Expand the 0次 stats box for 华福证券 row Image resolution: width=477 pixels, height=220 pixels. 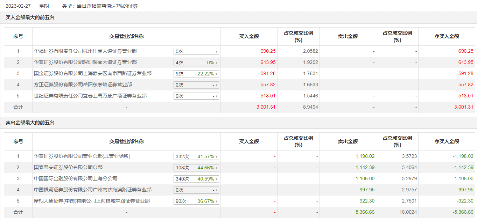(196, 51)
